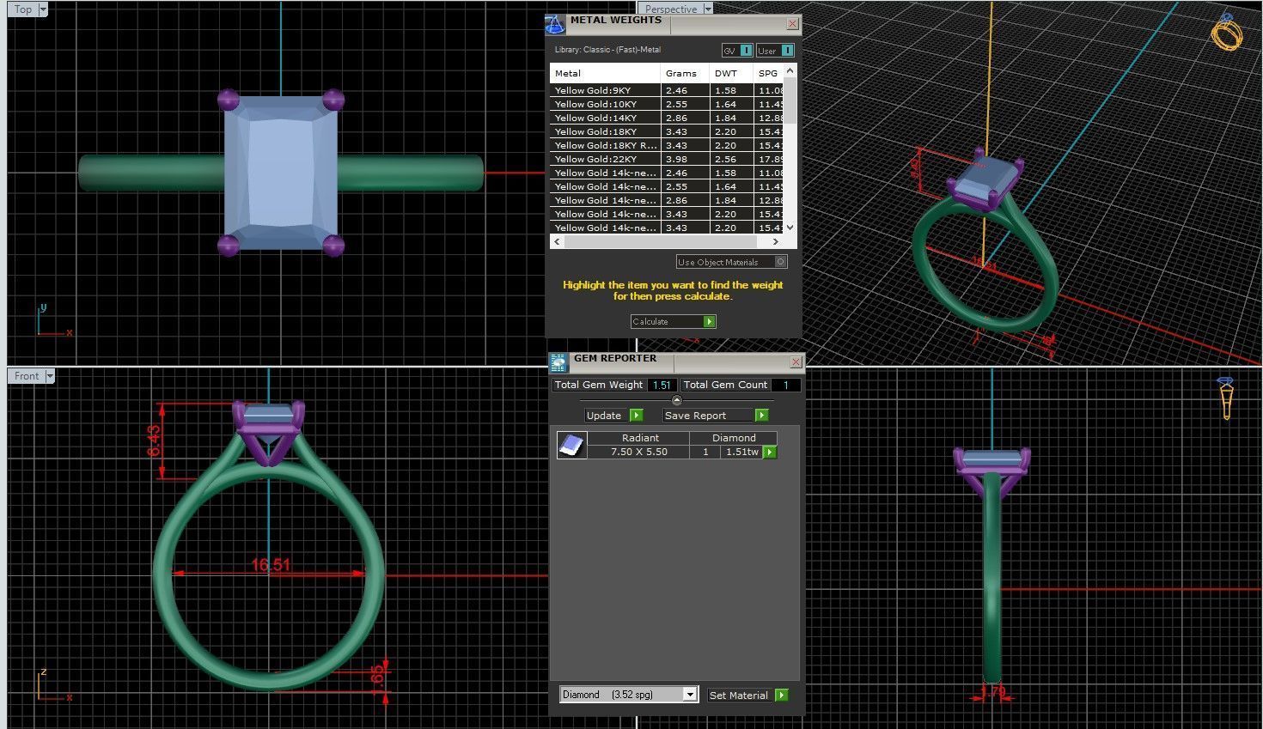Viewport: 1263px width, 729px height.
Task: Toggle the GV library switch
Action: coord(737,51)
